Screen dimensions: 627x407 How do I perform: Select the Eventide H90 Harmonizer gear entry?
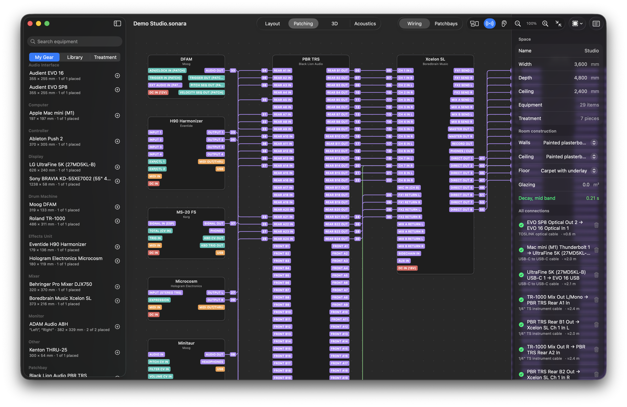coord(71,247)
